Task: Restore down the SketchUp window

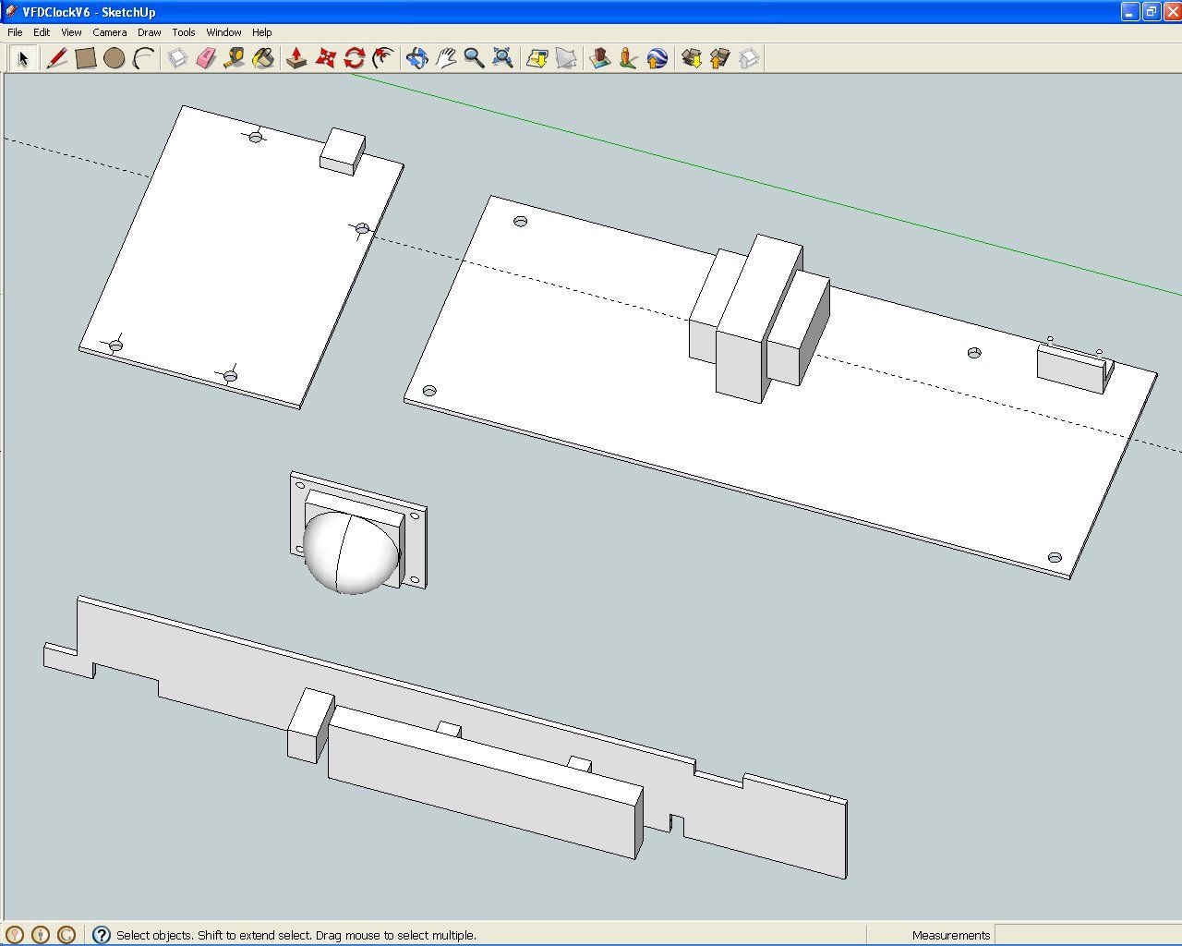Action: [x=1151, y=12]
